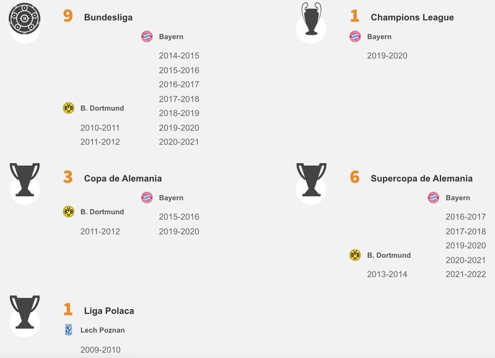Click the Lech Poznan team name
The image size is (495, 358).
pos(103,330)
